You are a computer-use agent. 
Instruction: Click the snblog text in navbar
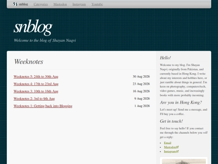23,4
